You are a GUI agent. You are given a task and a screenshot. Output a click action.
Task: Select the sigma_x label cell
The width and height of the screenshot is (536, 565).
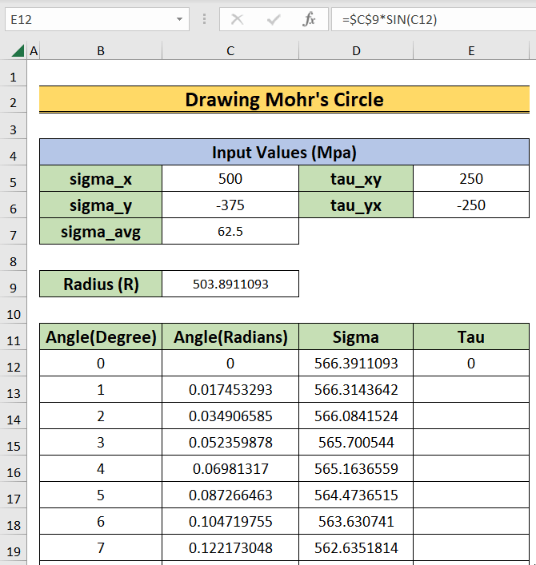click(x=101, y=179)
